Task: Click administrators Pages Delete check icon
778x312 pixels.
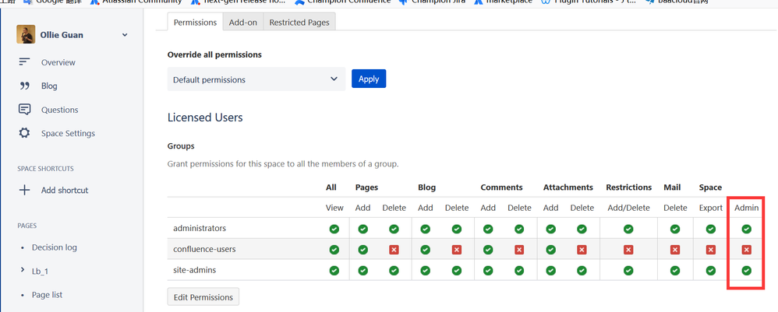Action: [394, 229]
